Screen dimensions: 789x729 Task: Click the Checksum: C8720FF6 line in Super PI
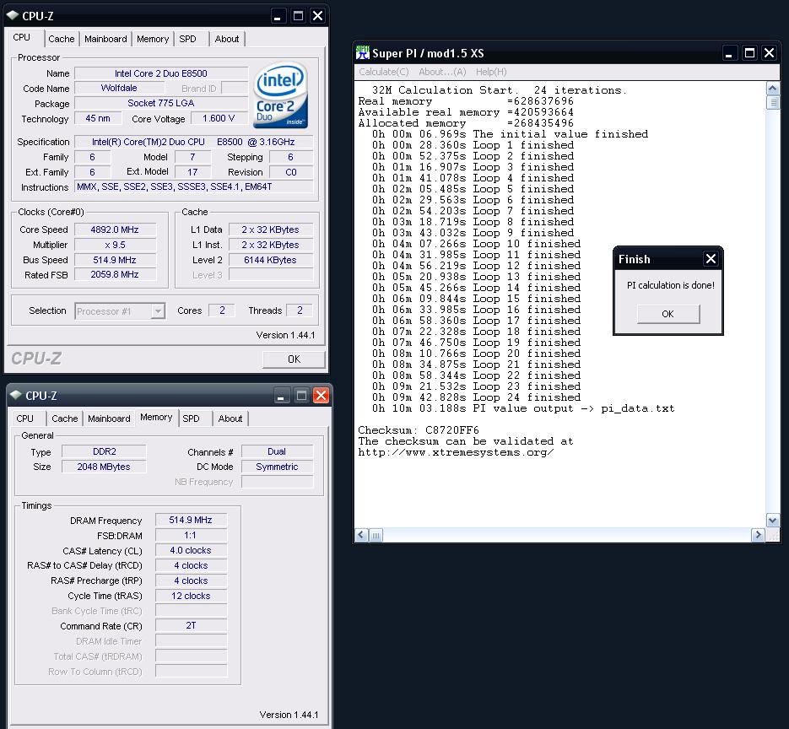(x=419, y=430)
